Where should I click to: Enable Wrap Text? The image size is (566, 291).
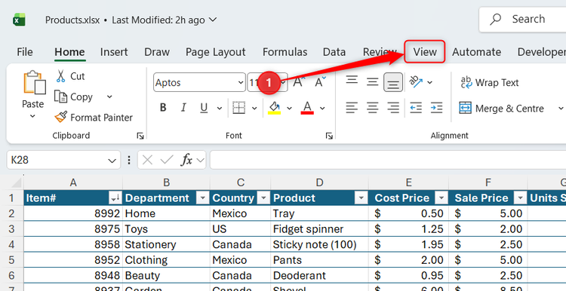click(490, 83)
